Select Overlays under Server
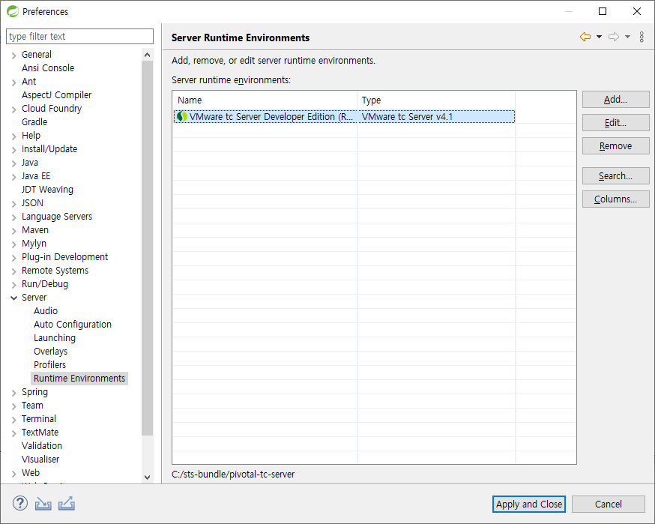Screen dimensions: 655x524 [x=50, y=352]
